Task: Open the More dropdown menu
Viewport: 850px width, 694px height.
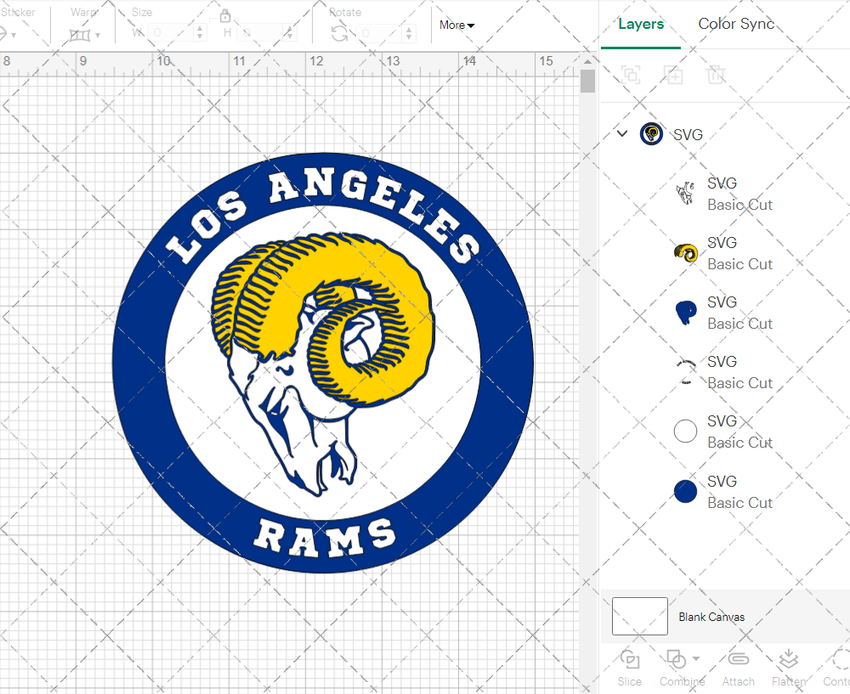Action: click(456, 25)
